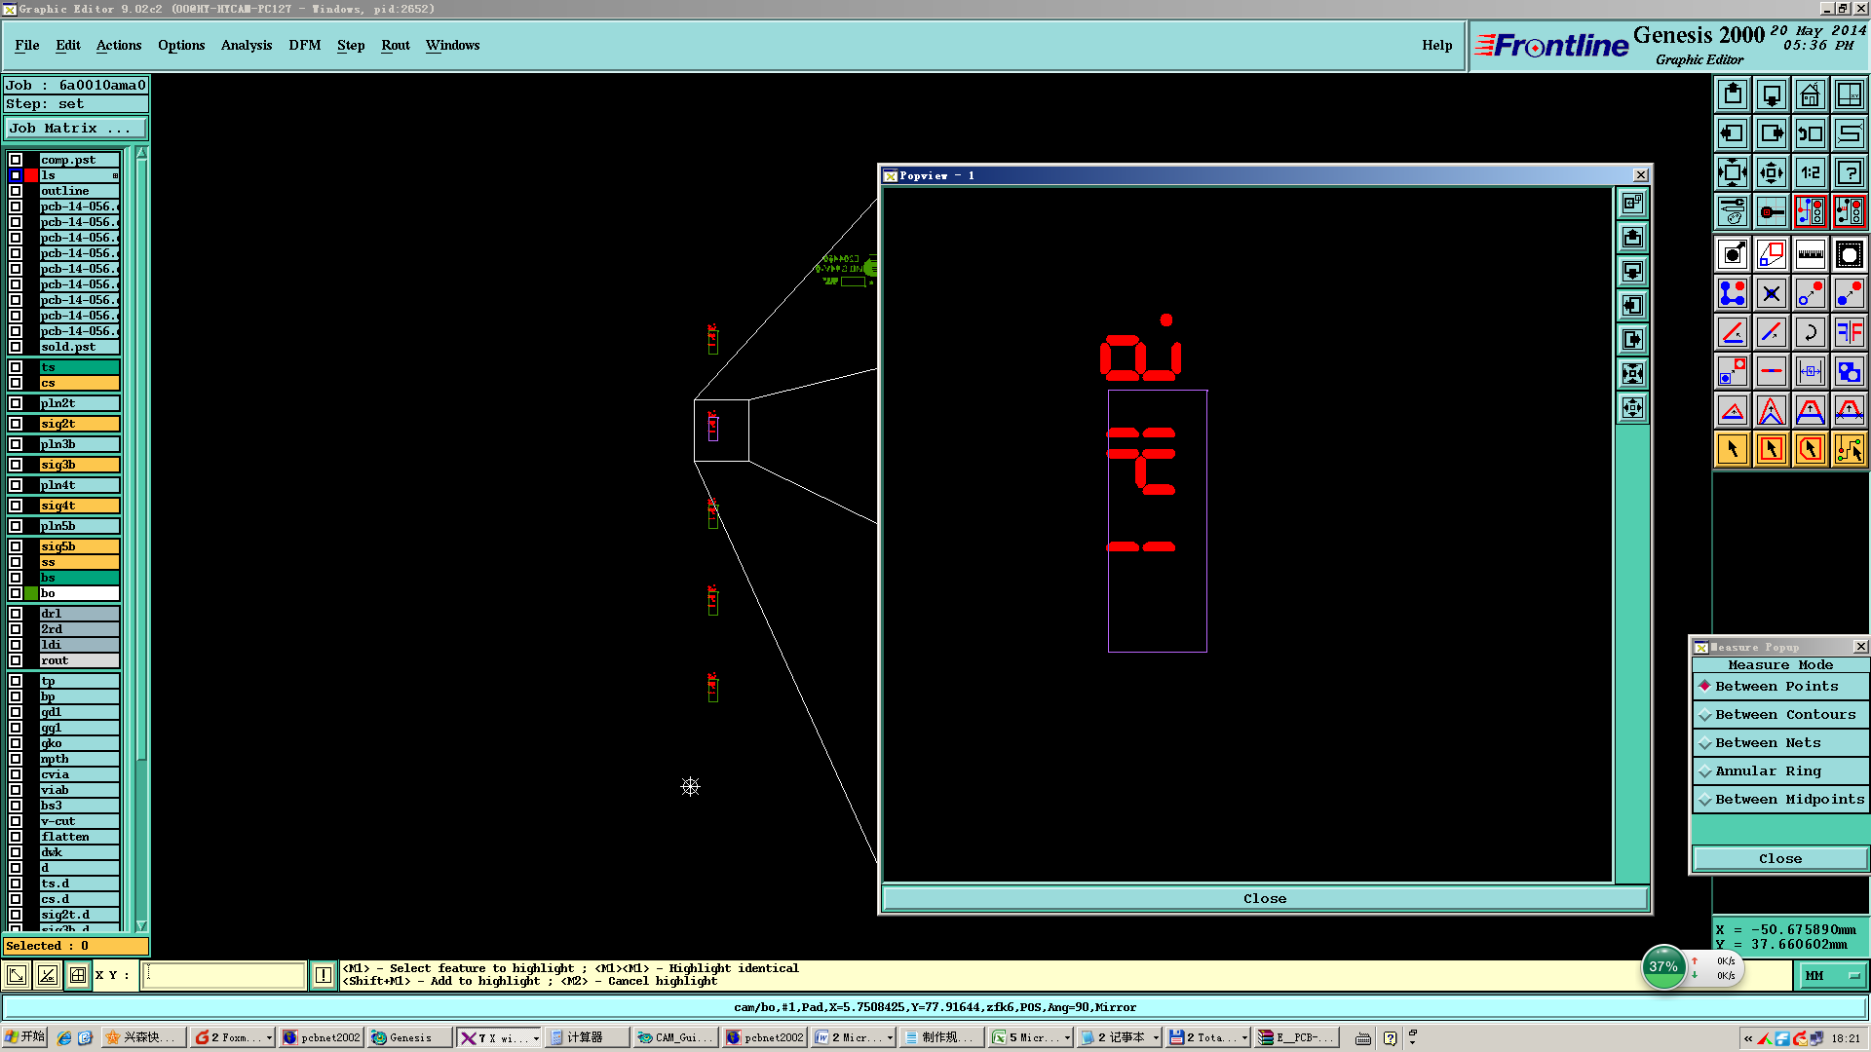
Task: Click the mirror feature tool icon
Action: coord(1849,332)
